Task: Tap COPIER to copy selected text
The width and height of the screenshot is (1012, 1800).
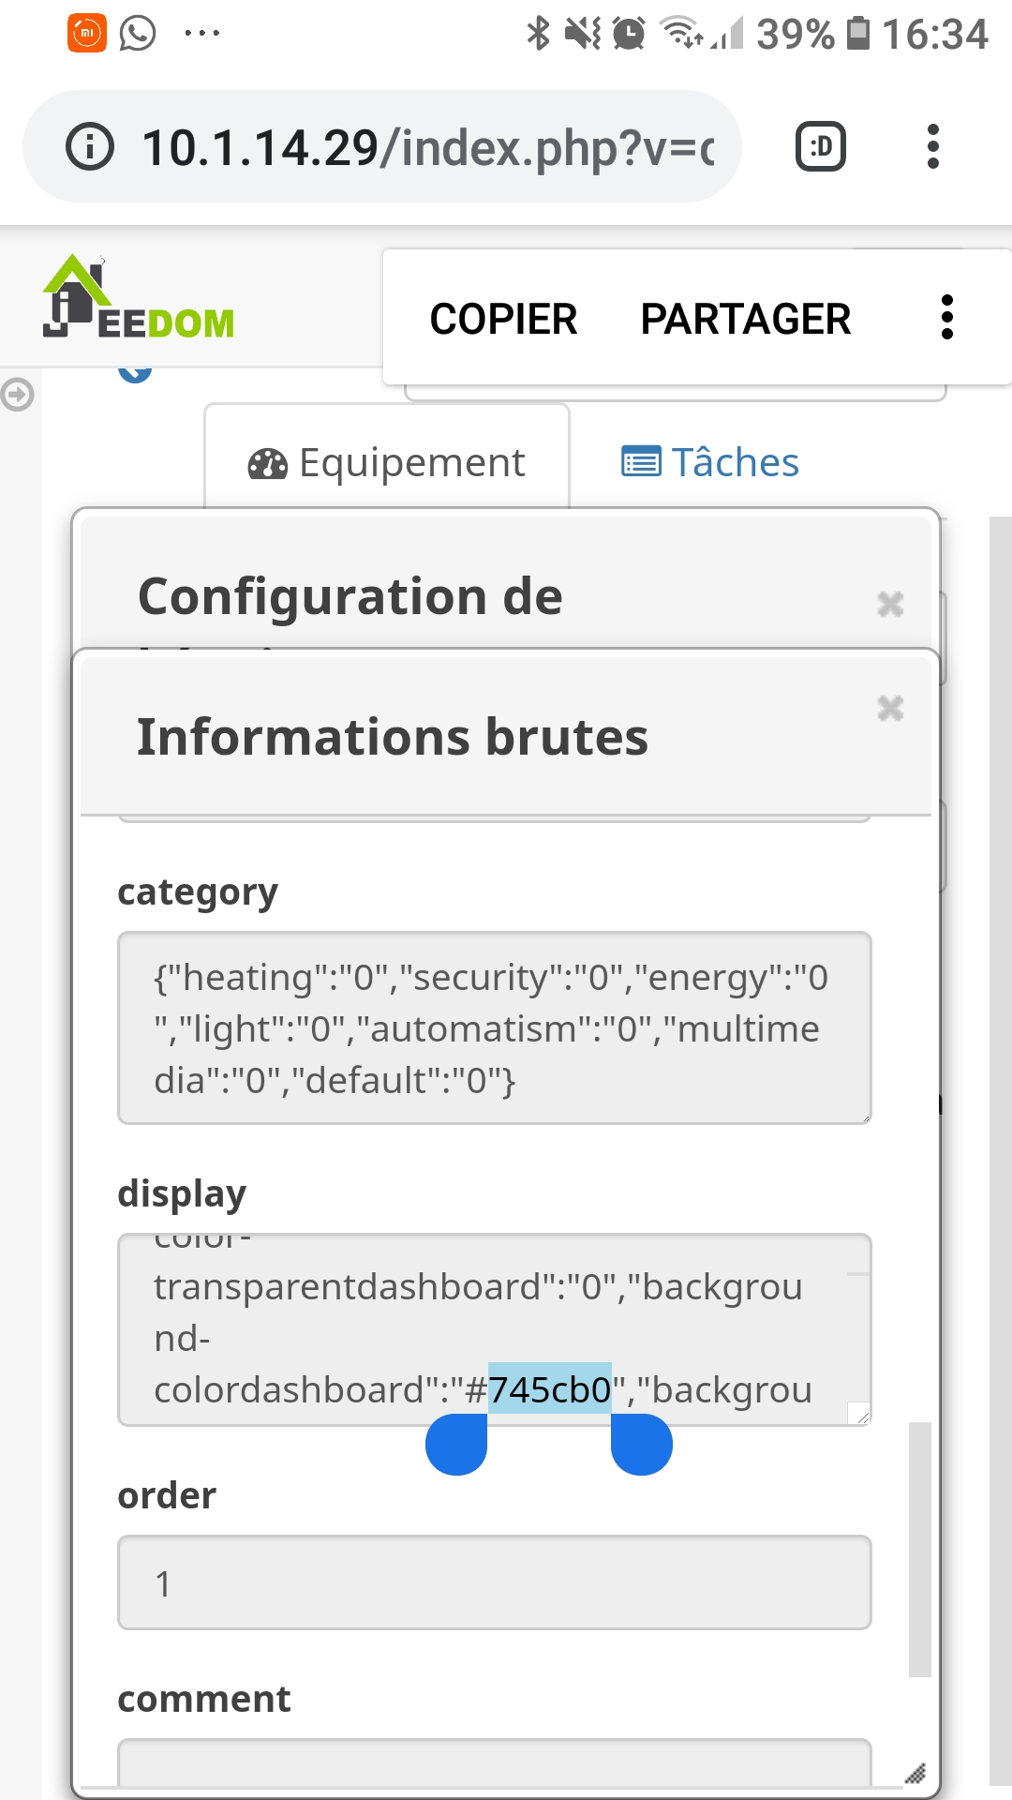Action: tap(503, 318)
